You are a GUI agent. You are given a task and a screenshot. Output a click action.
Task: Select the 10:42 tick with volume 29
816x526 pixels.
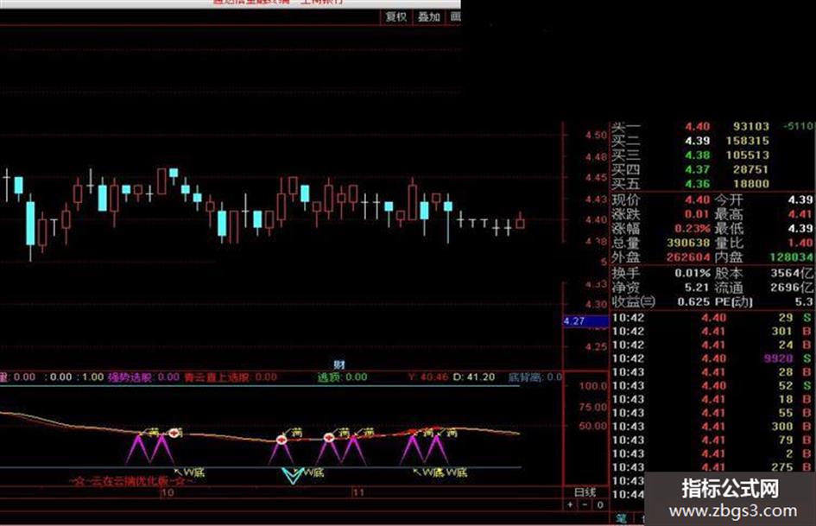click(712, 318)
